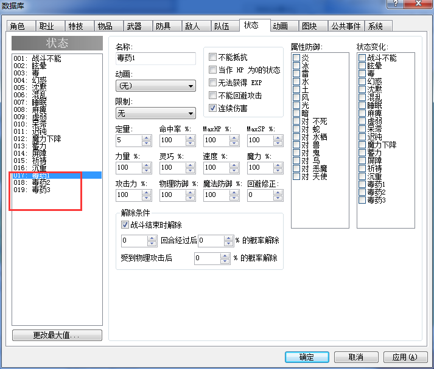The width and height of the screenshot is (434, 369).
Task: Check the 雷 element defense box
Action: pyautogui.click(x=296, y=74)
